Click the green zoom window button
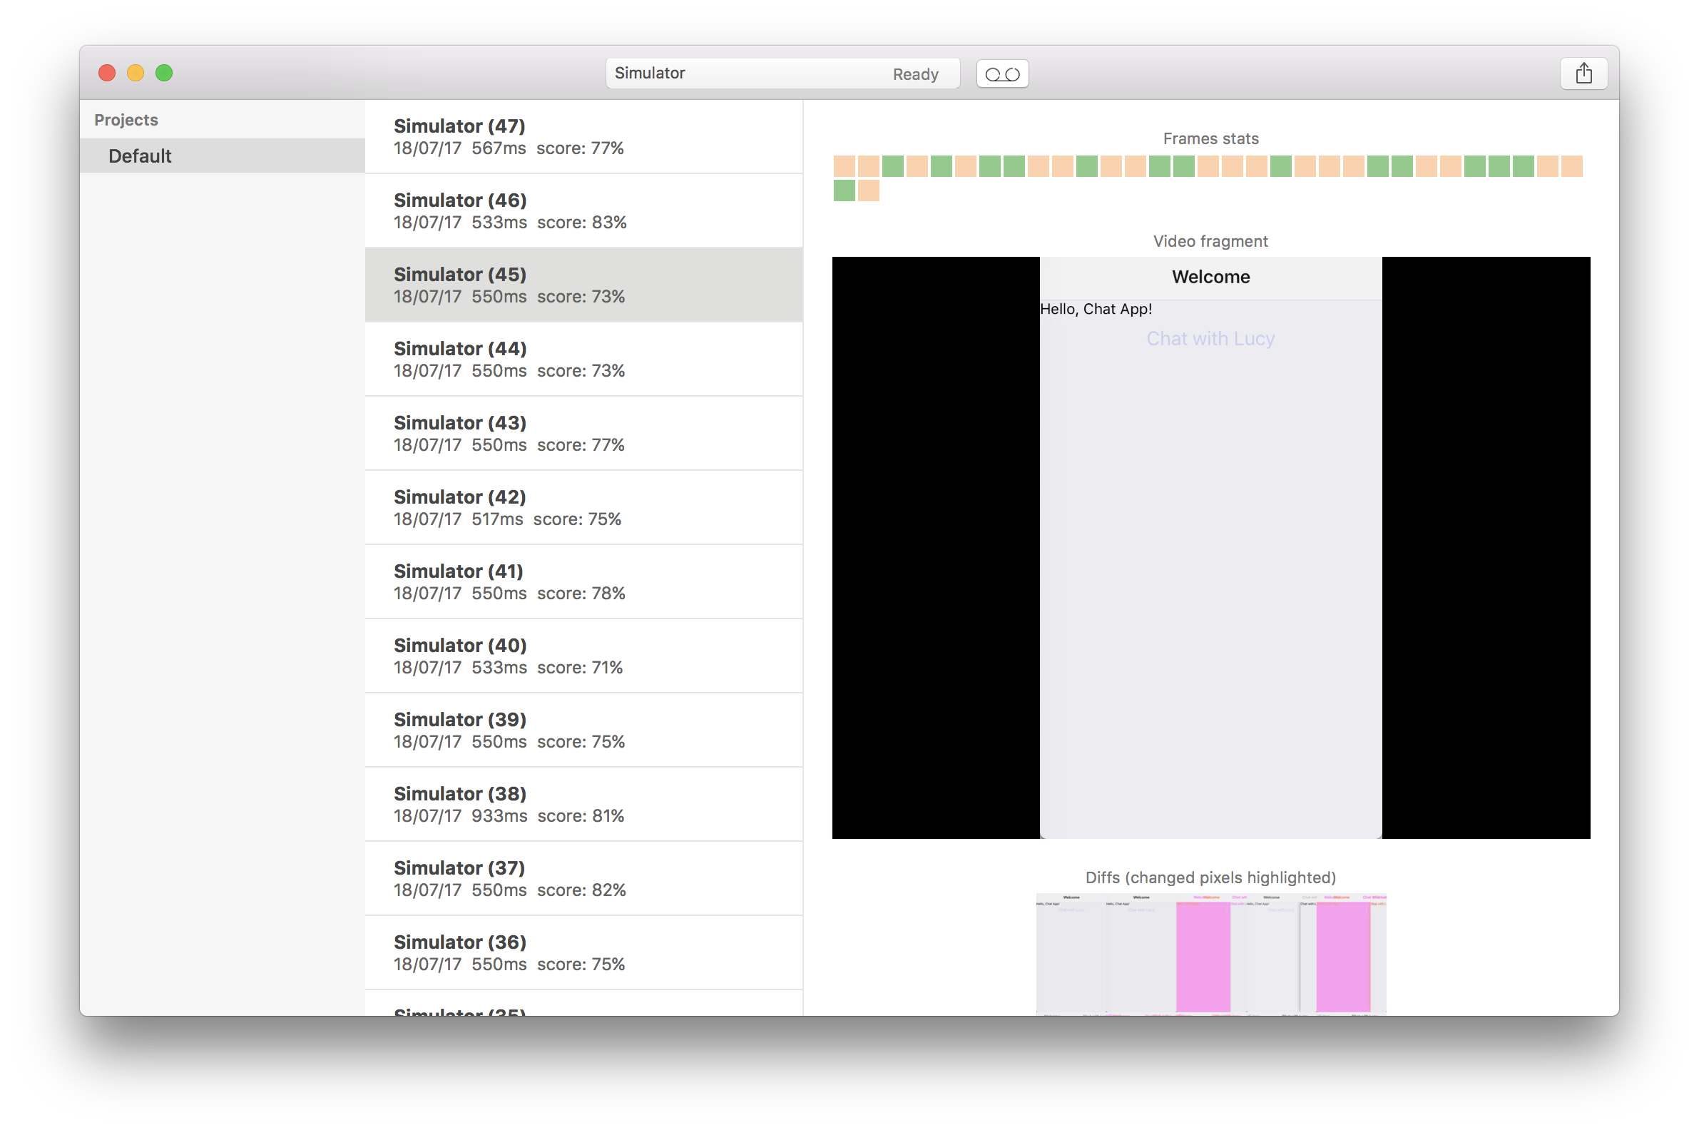 (x=164, y=73)
